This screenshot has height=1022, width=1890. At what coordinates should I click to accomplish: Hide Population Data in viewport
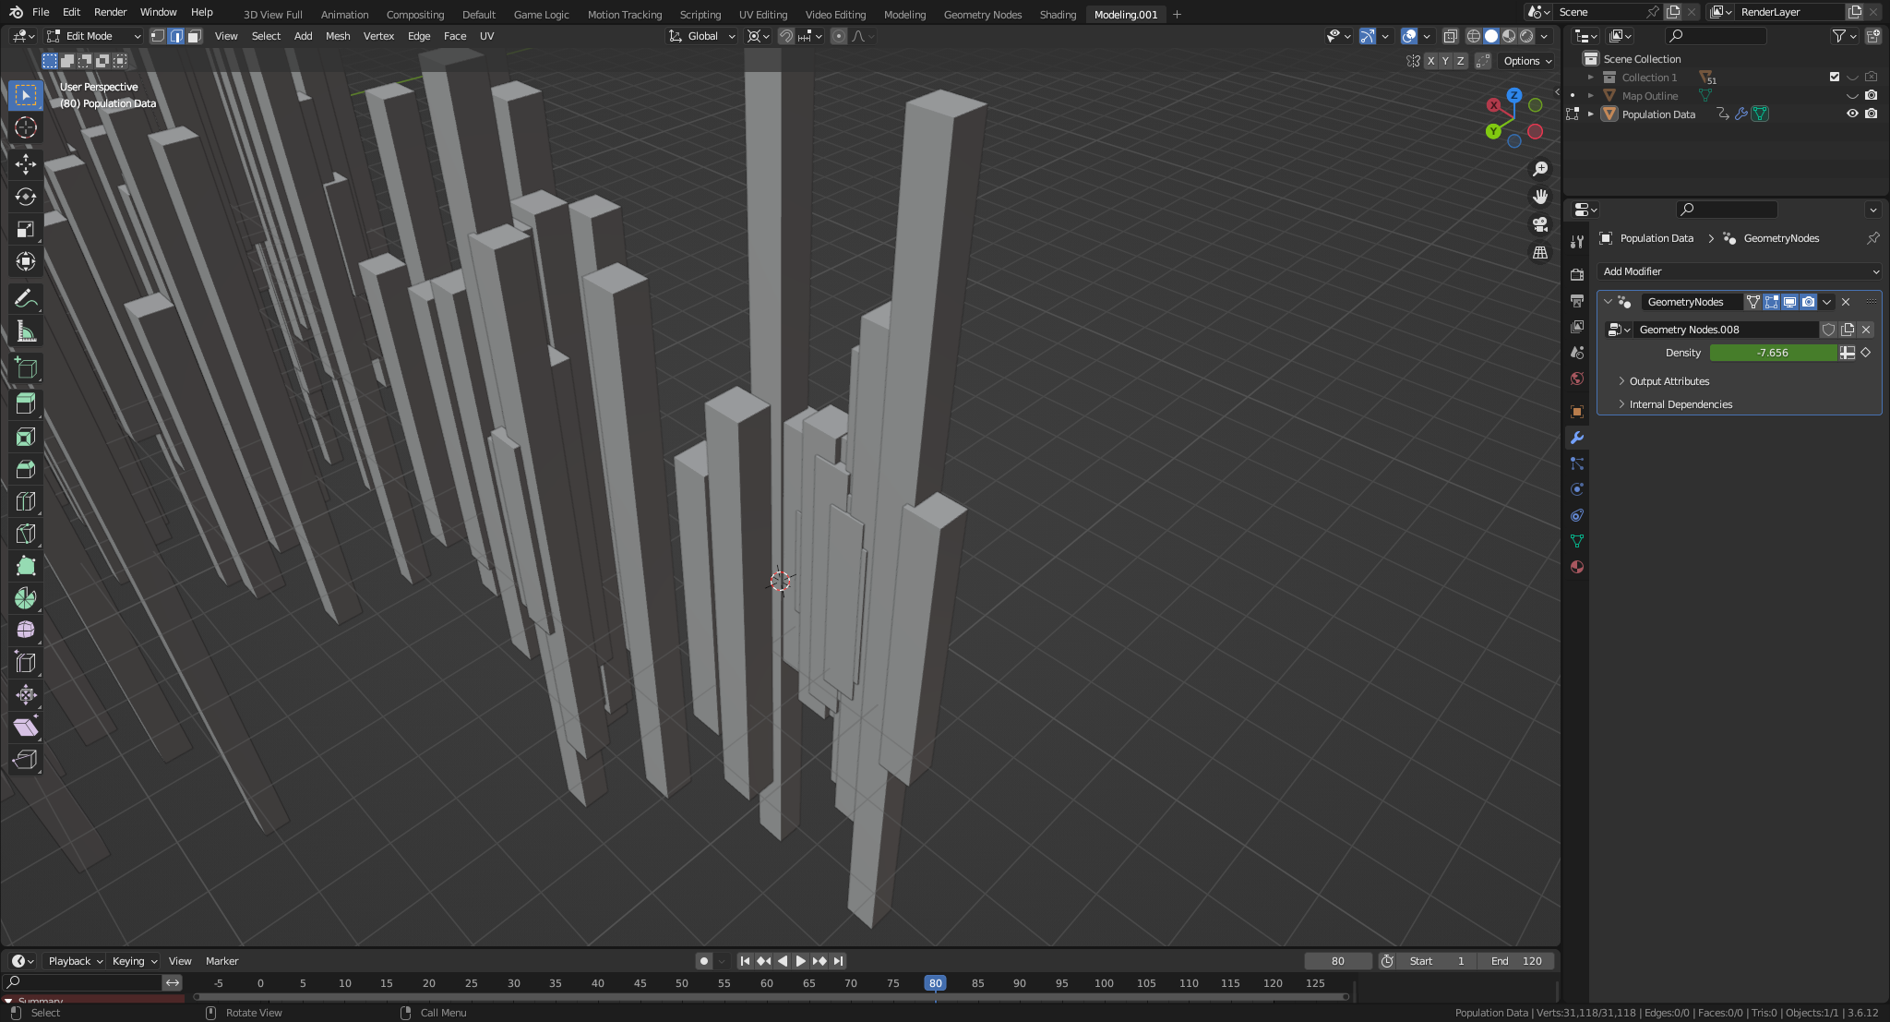pos(1852,114)
